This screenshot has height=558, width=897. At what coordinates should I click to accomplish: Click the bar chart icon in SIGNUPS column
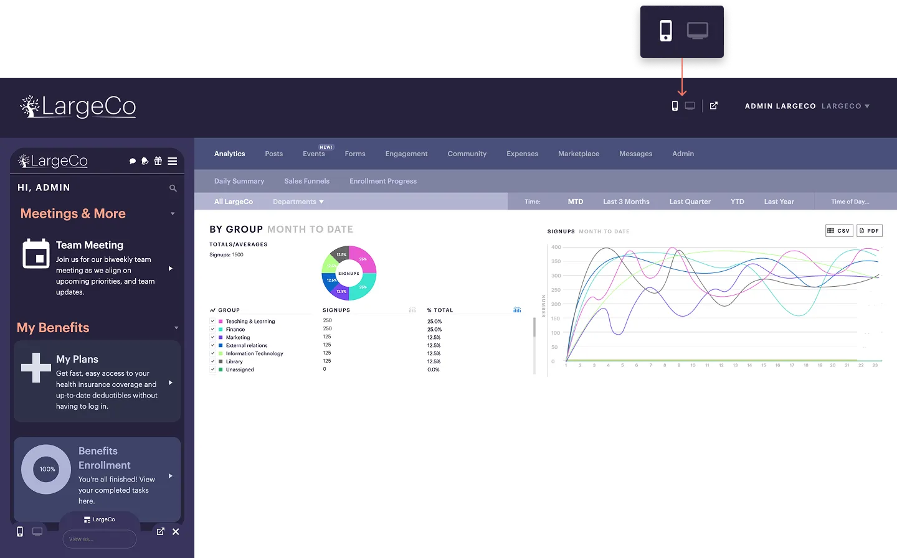412,310
